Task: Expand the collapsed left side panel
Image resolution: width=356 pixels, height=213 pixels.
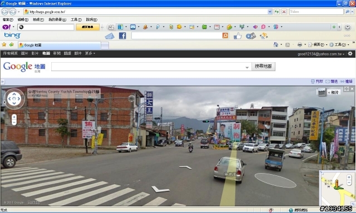Action: click(x=2, y=82)
